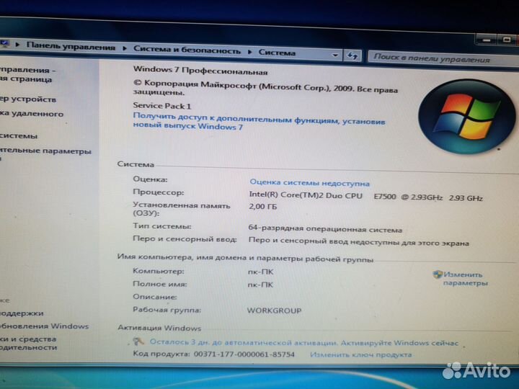Expand the arrow after Система и безопасность breadcrumb
Viewport: 519px width, 389px height.
(250, 51)
